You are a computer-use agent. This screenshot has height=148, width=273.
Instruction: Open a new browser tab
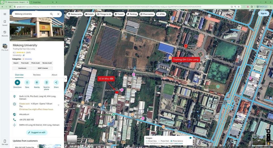point(57,2)
